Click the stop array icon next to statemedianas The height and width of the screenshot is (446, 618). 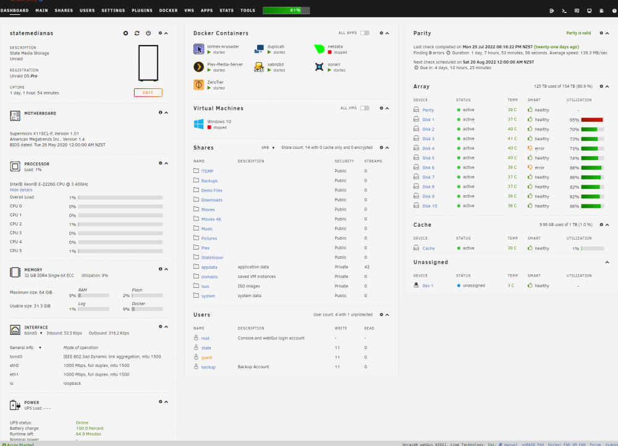tap(125, 33)
